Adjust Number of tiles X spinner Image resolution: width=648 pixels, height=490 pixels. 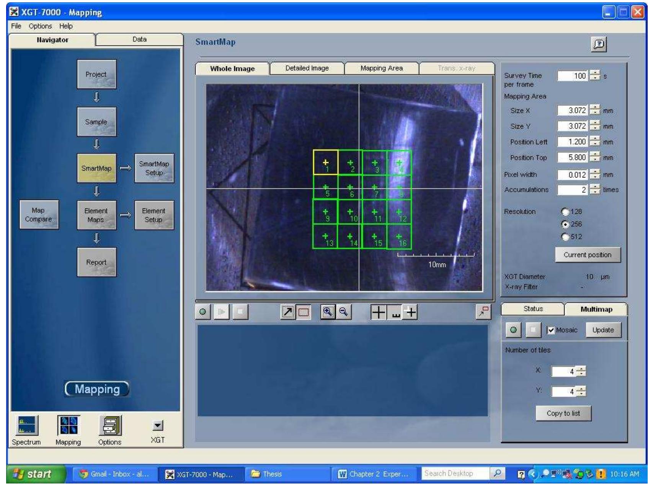click(581, 371)
